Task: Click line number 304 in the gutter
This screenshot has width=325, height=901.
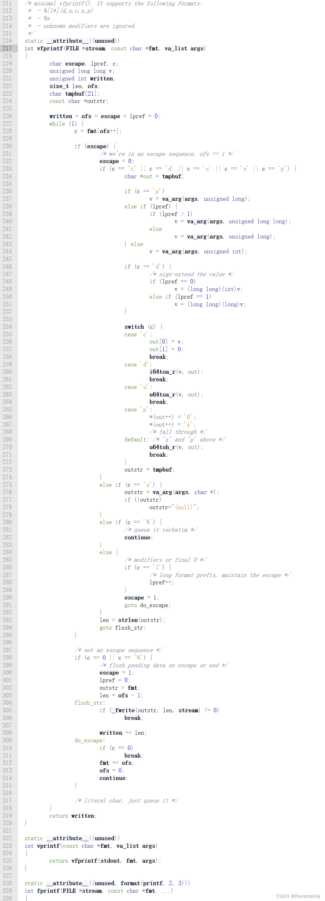Action: [7, 702]
